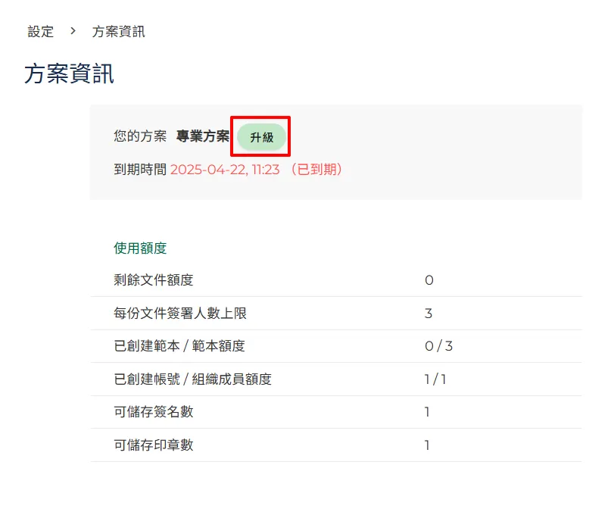
Task: Click the 已創建帳號 / 組織成員額度 row label
Action: click(x=192, y=379)
